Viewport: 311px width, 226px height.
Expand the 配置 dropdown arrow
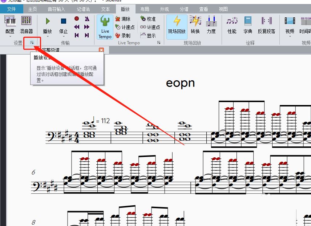pos(10,36)
